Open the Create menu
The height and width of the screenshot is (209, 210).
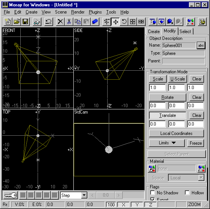coord(32,12)
